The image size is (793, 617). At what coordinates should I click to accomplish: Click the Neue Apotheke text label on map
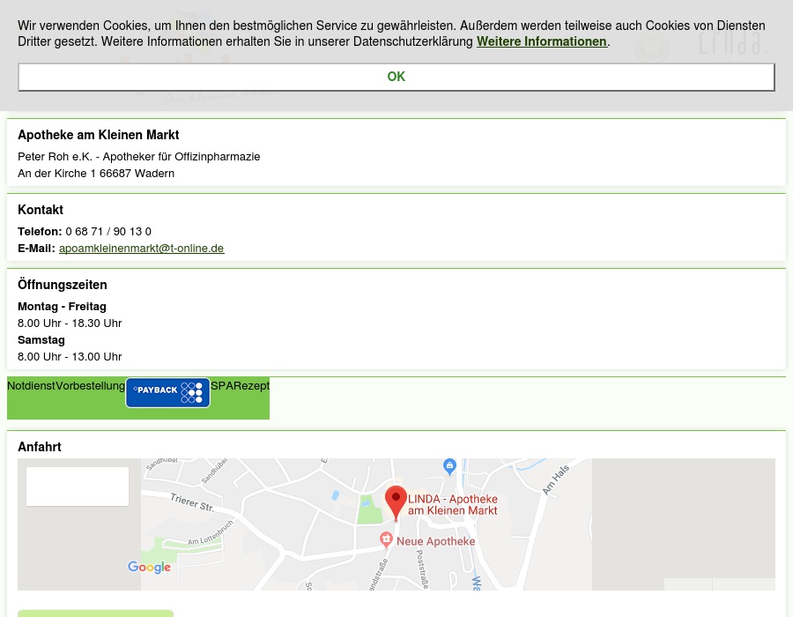(435, 541)
